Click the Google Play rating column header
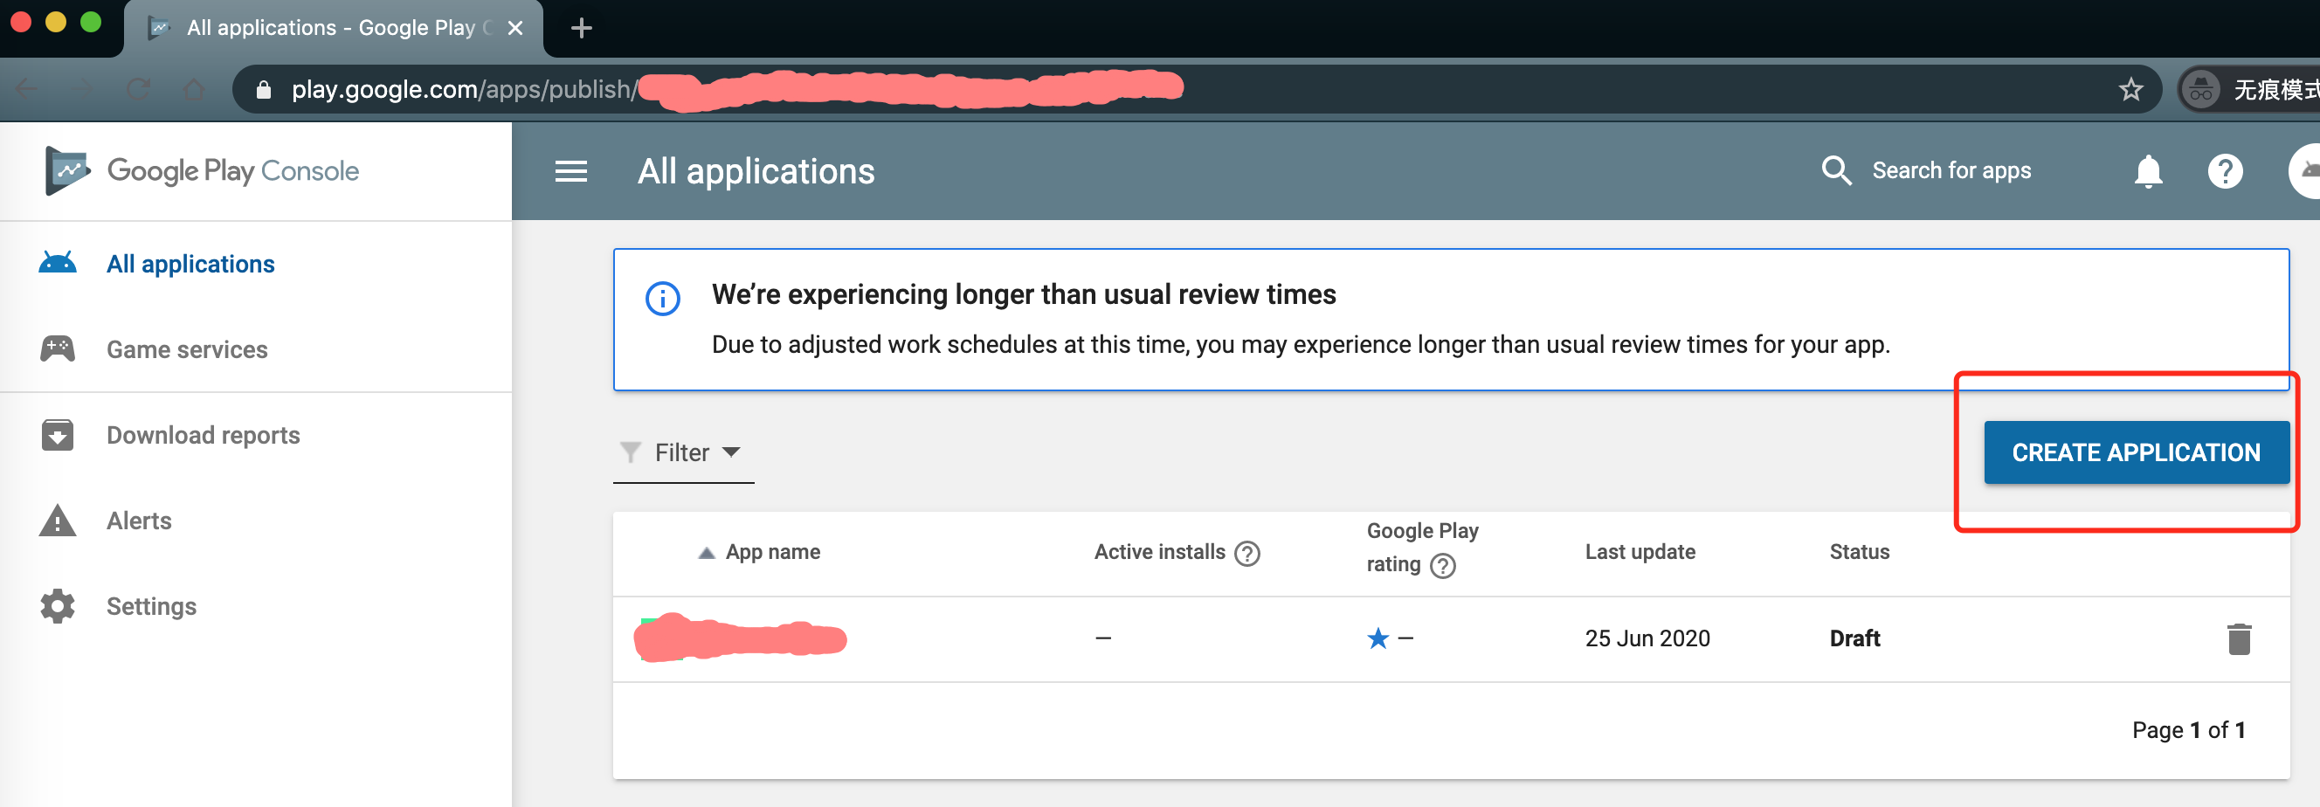This screenshot has height=807, width=2320. [1421, 548]
